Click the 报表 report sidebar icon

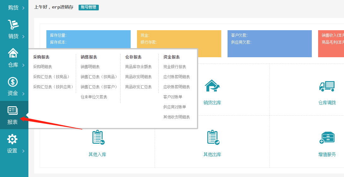point(13,110)
